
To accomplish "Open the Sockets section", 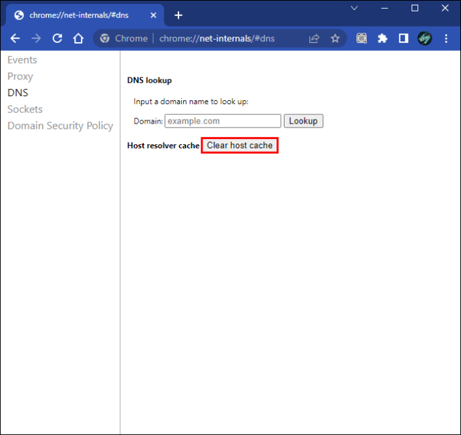I will click(25, 109).
